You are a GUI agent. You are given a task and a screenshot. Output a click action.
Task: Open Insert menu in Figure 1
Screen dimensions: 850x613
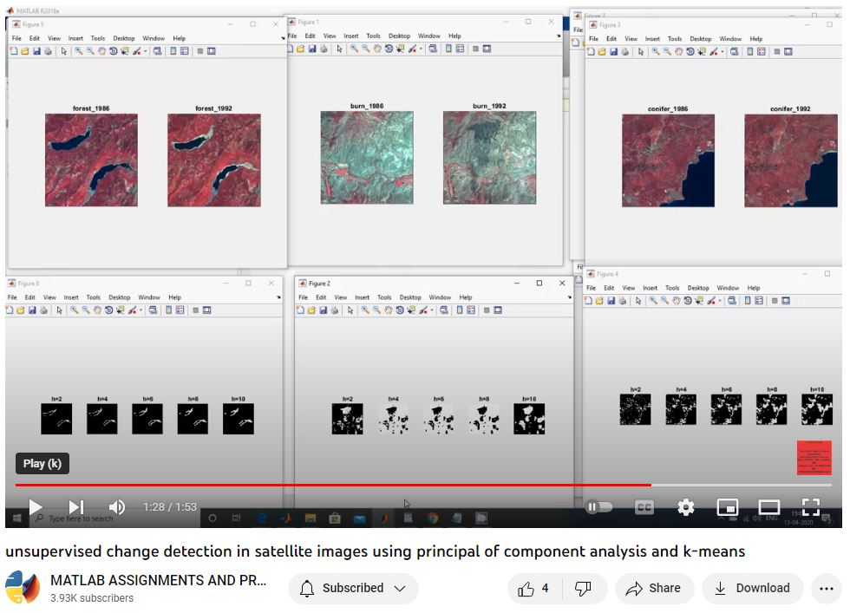351,36
